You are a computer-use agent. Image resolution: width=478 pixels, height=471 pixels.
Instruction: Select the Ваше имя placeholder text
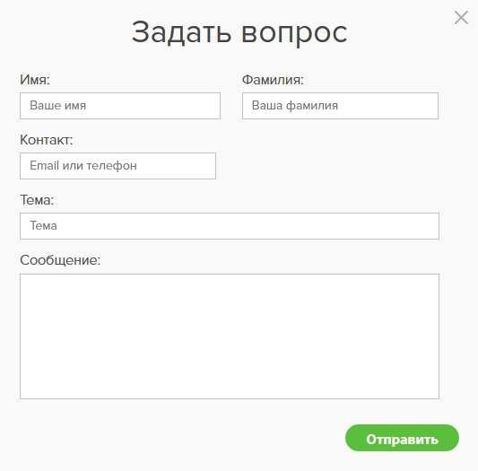click(x=58, y=106)
